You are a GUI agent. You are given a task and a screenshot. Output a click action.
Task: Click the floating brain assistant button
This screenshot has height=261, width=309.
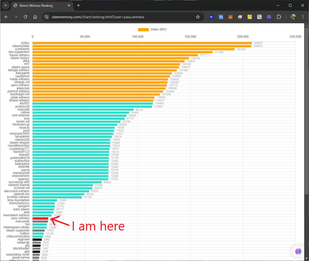[298, 251]
